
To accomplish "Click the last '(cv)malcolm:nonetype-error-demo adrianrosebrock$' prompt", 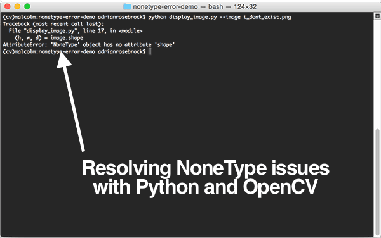I will pyautogui.click(x=74, y=51).
